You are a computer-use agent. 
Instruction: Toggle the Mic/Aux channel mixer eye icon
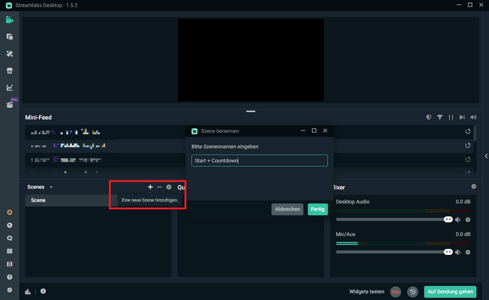[448, 252]
